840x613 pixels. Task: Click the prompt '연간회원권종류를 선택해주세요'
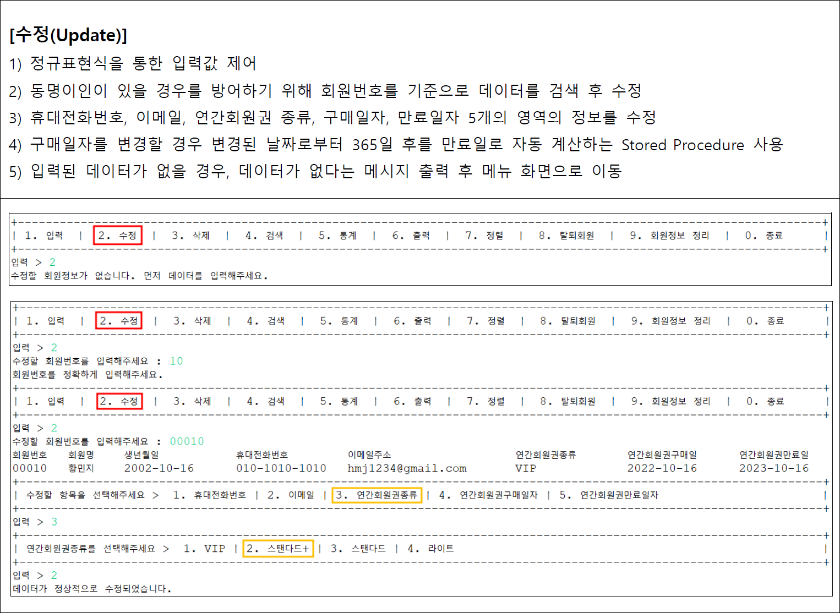click(x=91, y=549)
